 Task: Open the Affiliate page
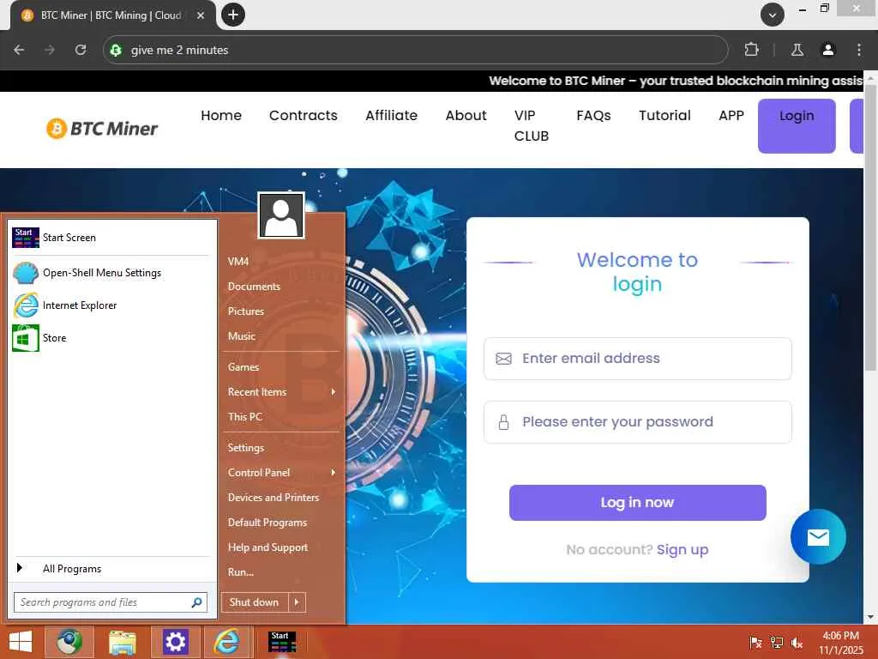coord(391,116)
